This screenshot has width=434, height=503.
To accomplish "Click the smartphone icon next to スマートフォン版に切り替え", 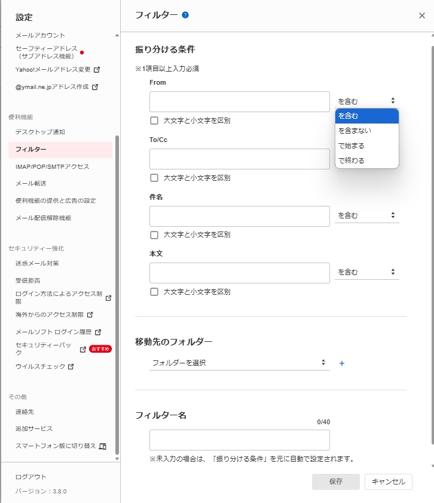I will (102, 446).
